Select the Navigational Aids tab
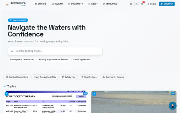 click(45, 77)
